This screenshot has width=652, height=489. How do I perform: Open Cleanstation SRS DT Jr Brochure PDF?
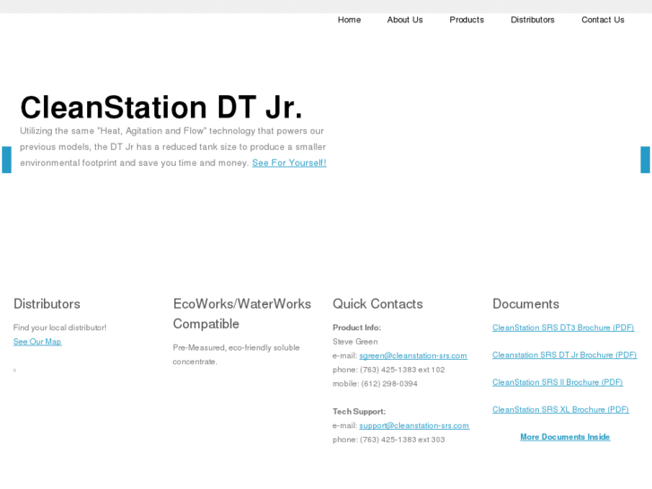564,355
